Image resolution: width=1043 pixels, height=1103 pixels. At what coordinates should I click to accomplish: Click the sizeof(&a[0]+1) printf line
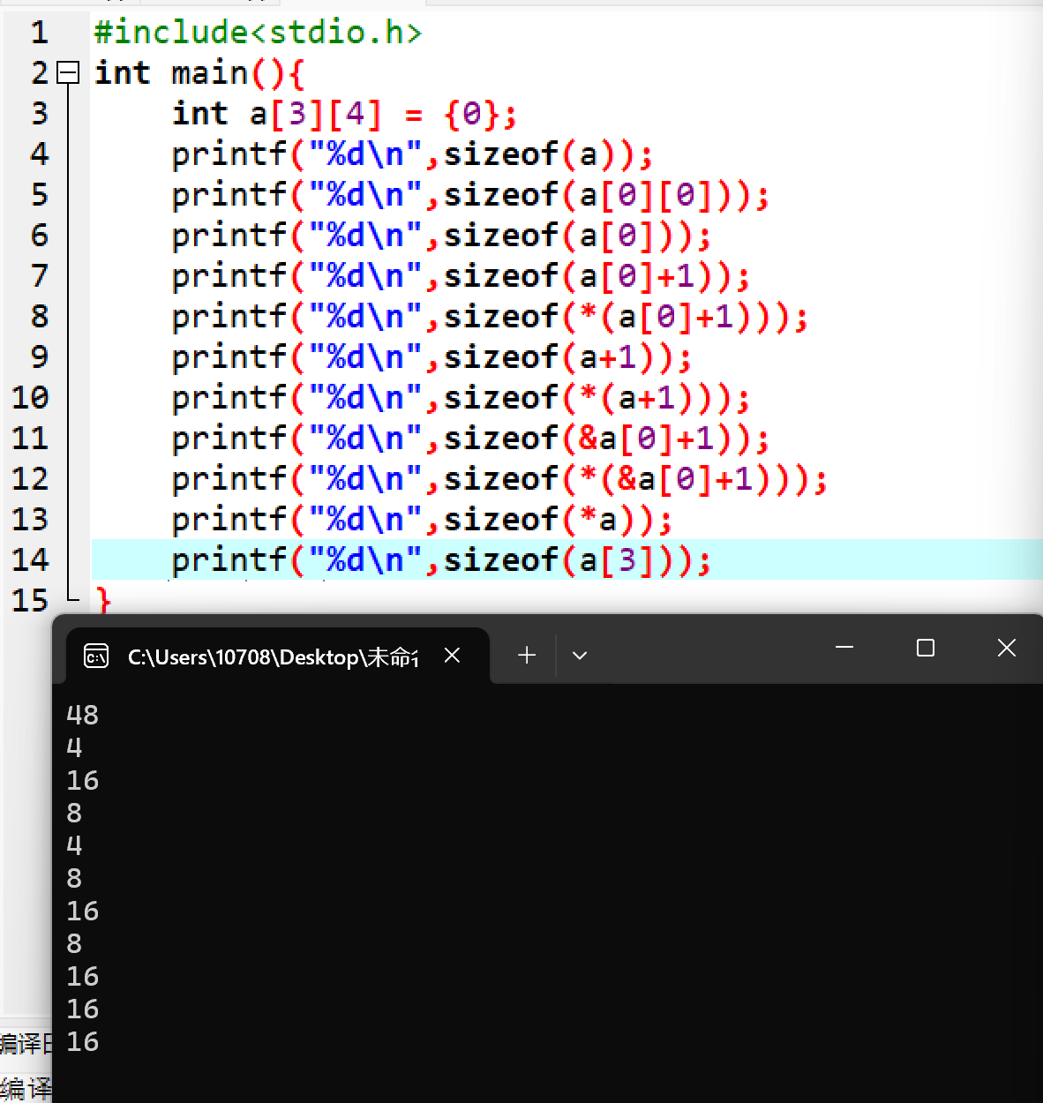(x=470, y=439)
